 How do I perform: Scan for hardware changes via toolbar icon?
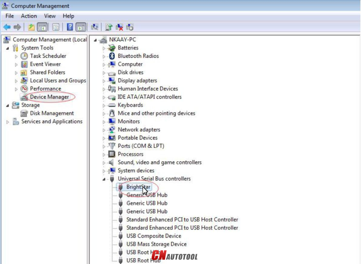pyautogui.click(x=94, y=27)
